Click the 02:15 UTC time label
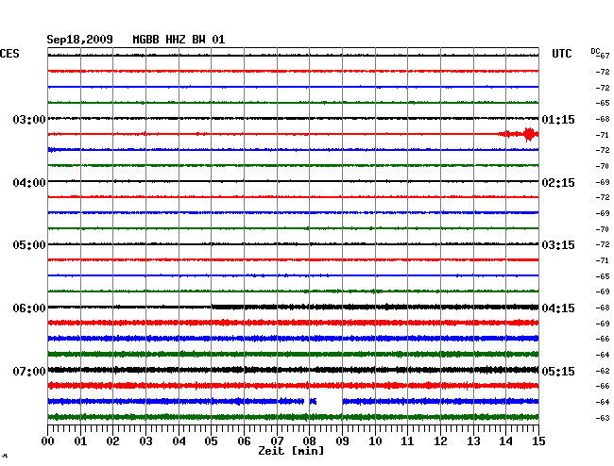This screenshot has width=614, height=466. [558, 183]
